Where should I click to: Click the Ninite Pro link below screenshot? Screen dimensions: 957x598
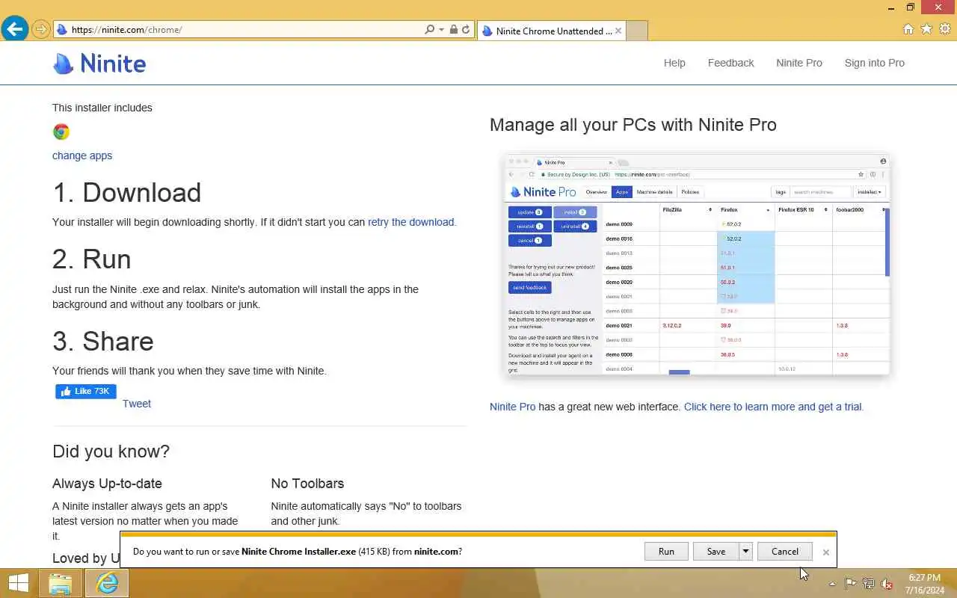pos(512,407)
